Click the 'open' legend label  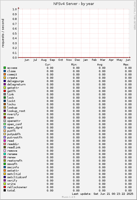[x=10, y=118]
